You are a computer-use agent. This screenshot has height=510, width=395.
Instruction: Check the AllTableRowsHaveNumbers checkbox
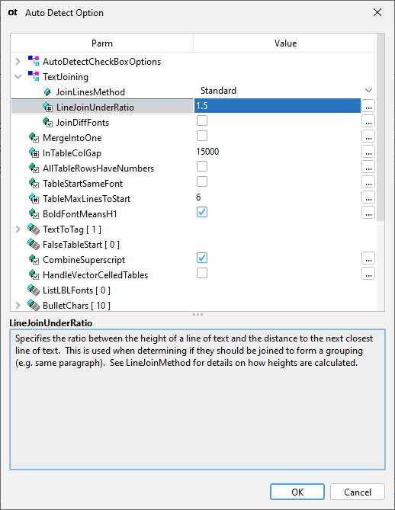pos(202,166)
